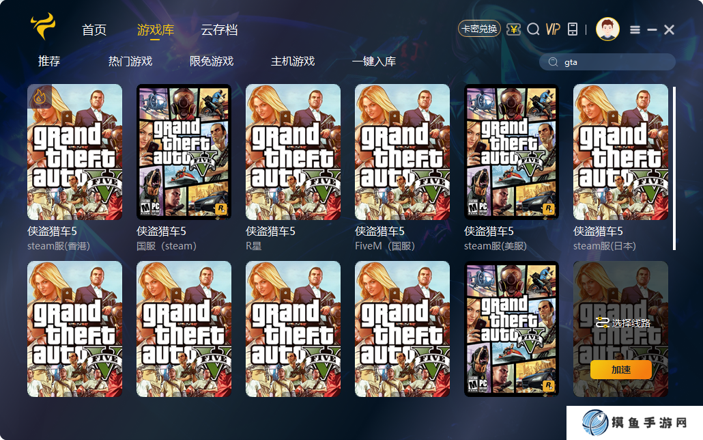Click the hot flame badge on first game
703x440 pixels.
coord(40,96)
